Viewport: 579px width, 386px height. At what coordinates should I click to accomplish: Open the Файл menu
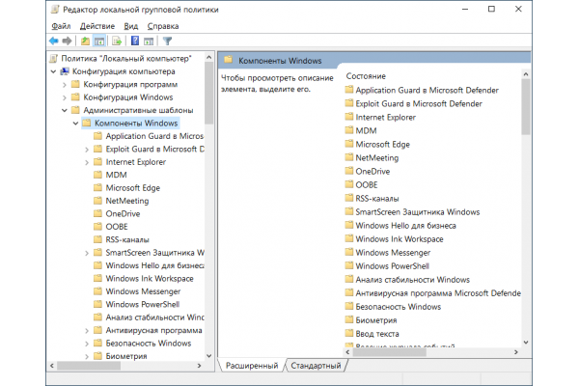(x=61, y=26)
